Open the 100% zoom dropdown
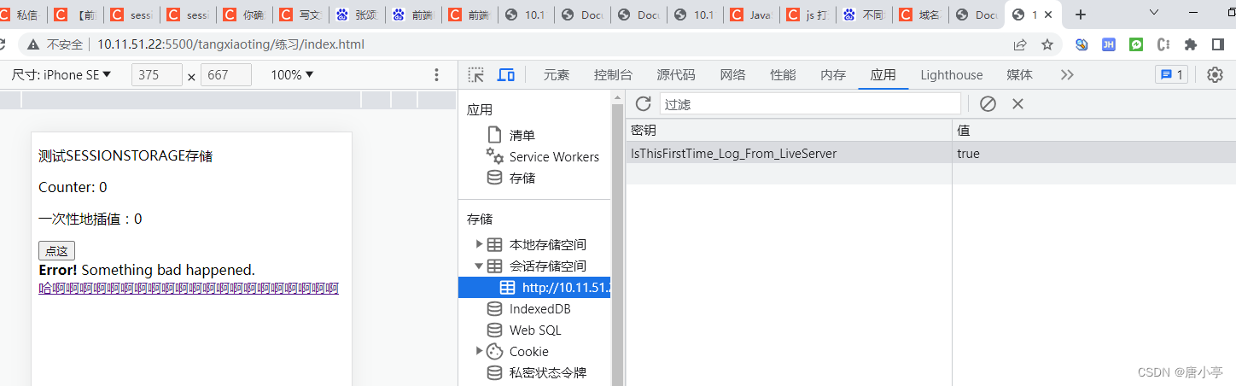The image size is (1236, 386). tap(292, 75)
